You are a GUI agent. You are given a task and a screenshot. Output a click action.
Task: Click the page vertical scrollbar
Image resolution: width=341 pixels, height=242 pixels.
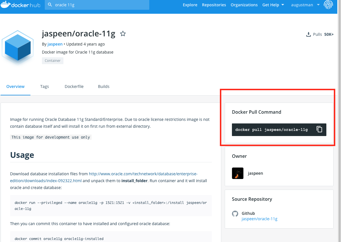pyautogui.click(x=339, y=121)
